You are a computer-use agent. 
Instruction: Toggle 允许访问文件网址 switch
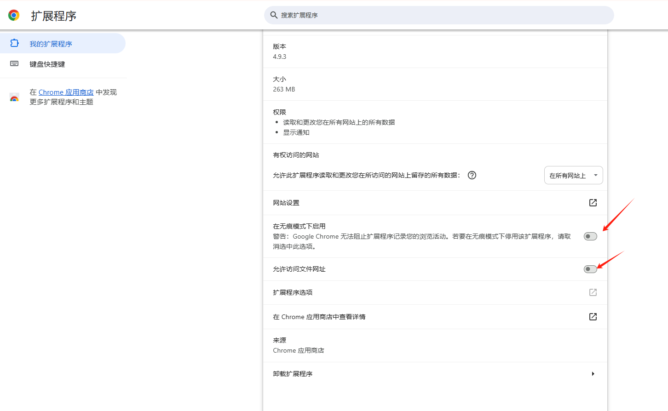click(x=590, y=269)
